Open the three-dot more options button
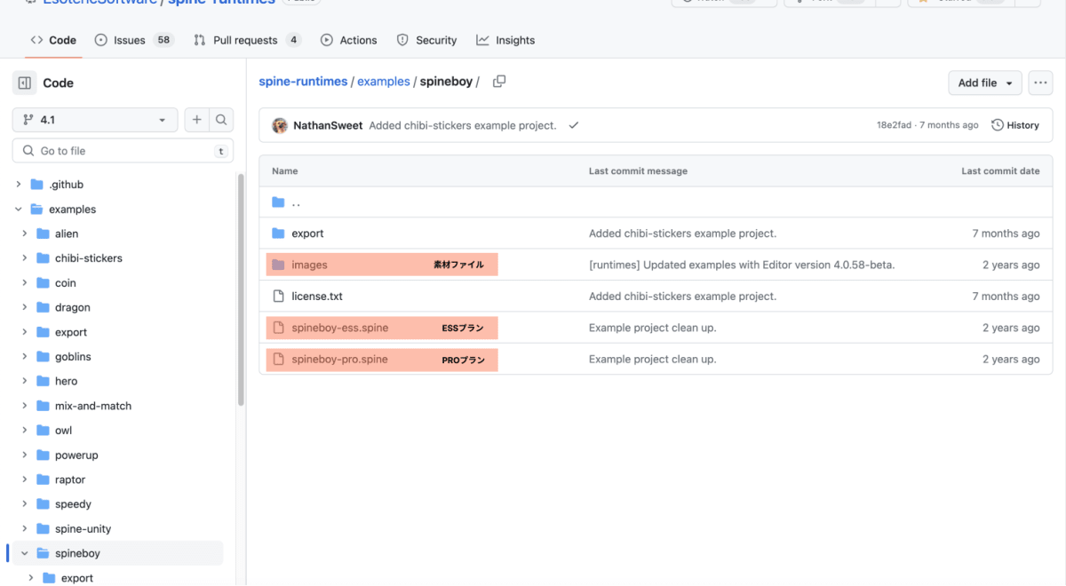1066x586 pixels. pyautogui.click(x=1040, y=83)
